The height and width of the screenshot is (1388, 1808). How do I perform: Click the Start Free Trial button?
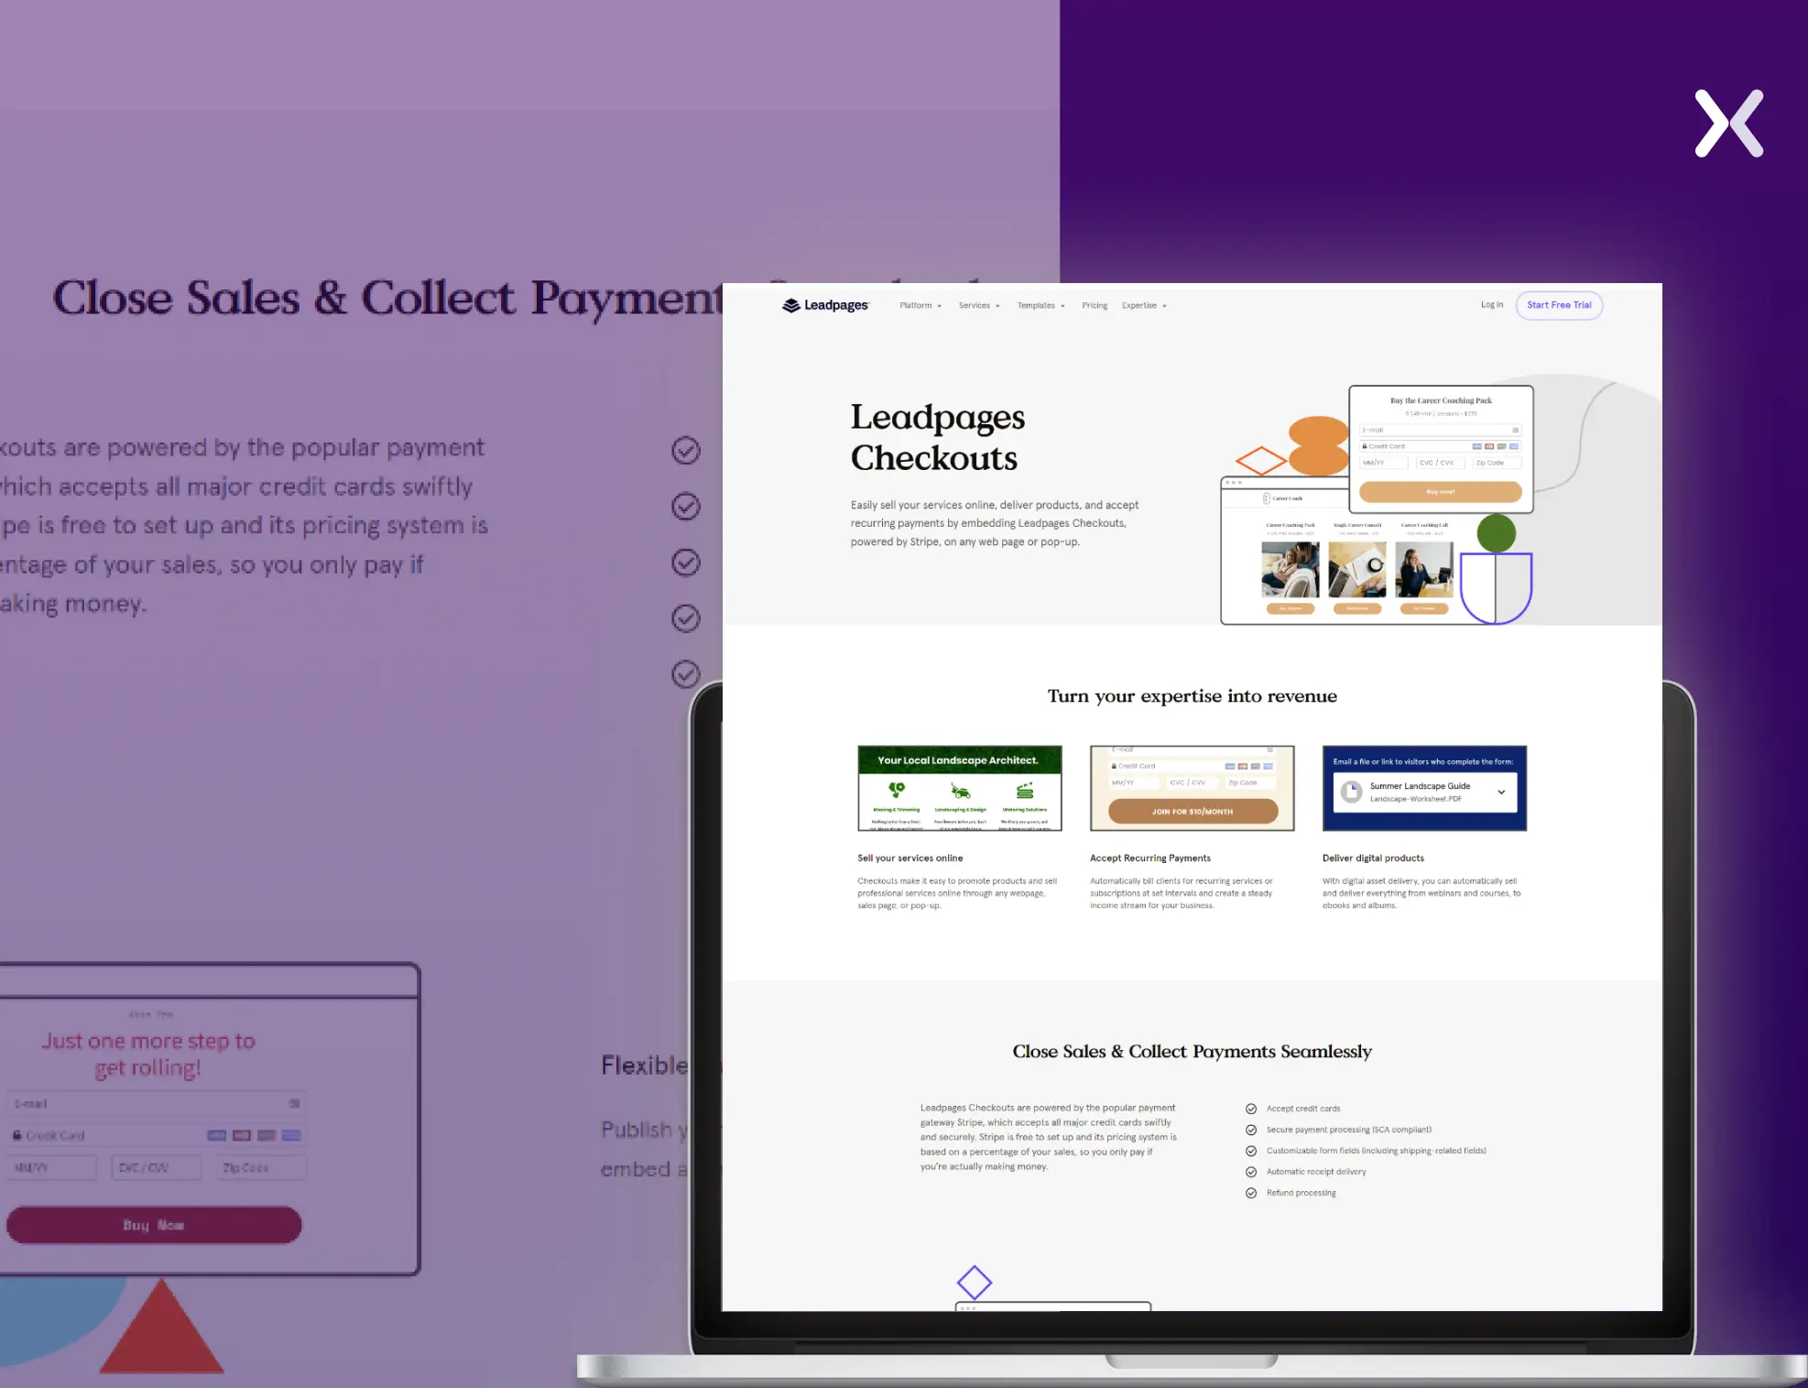pos(1559,303)
